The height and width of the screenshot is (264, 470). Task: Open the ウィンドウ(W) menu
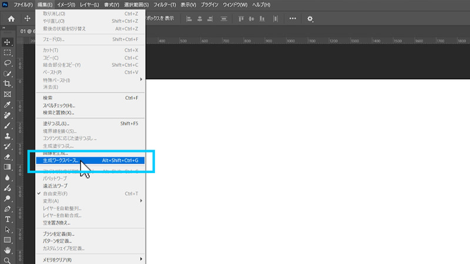point(235,5)
